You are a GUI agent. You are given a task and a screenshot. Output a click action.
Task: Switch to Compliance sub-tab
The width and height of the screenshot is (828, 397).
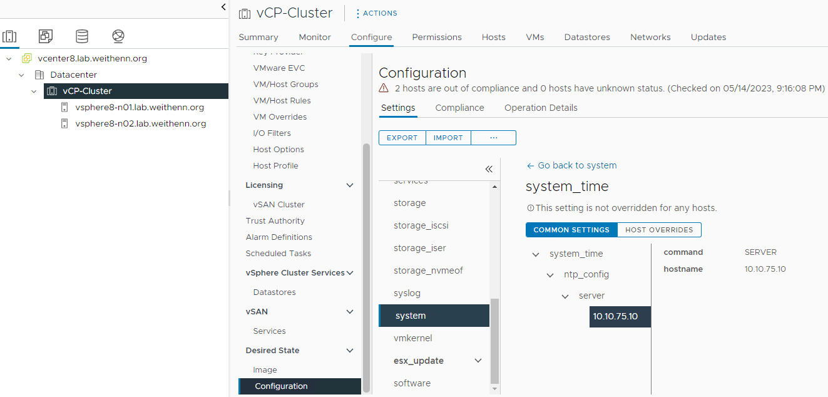click(x=460, y=108)
